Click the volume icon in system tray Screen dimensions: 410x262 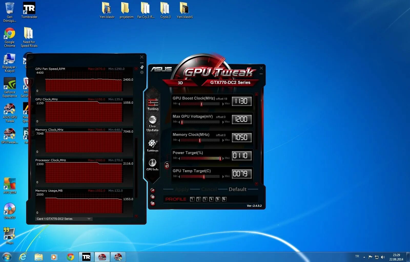point(383,257)
